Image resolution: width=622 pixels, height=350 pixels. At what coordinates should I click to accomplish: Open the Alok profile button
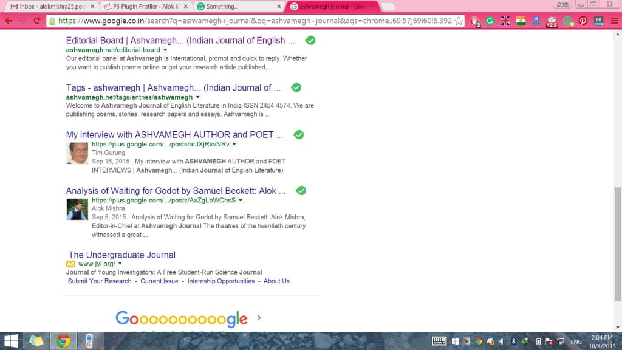tap(562, 5)
